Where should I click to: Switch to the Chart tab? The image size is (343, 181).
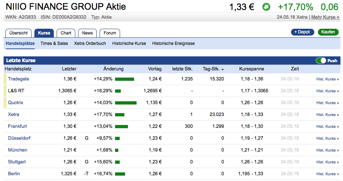66,33
